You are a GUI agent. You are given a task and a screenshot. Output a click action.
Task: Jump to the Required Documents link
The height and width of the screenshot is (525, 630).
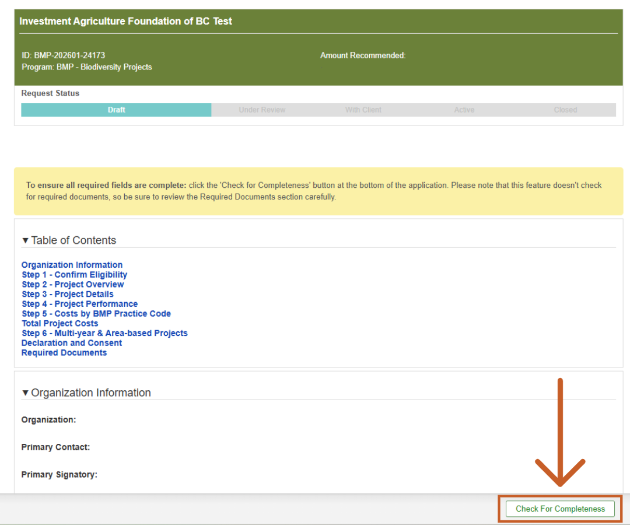coord(64,353)
